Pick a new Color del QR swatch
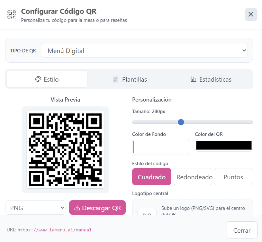This screenshot has height=242, width=262. [223, 145]
